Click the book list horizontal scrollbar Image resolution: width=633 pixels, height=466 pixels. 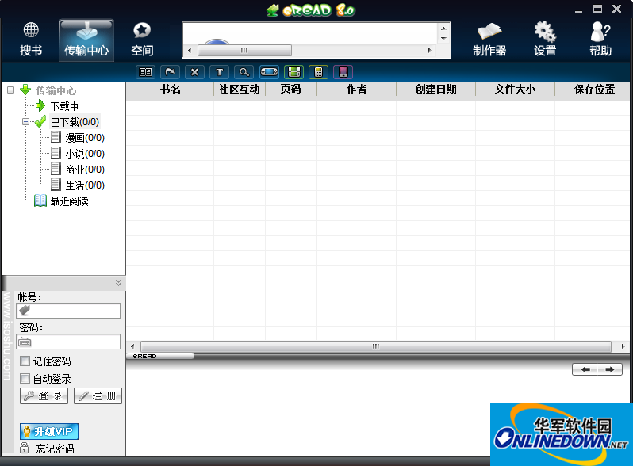(x=375, y=347)
